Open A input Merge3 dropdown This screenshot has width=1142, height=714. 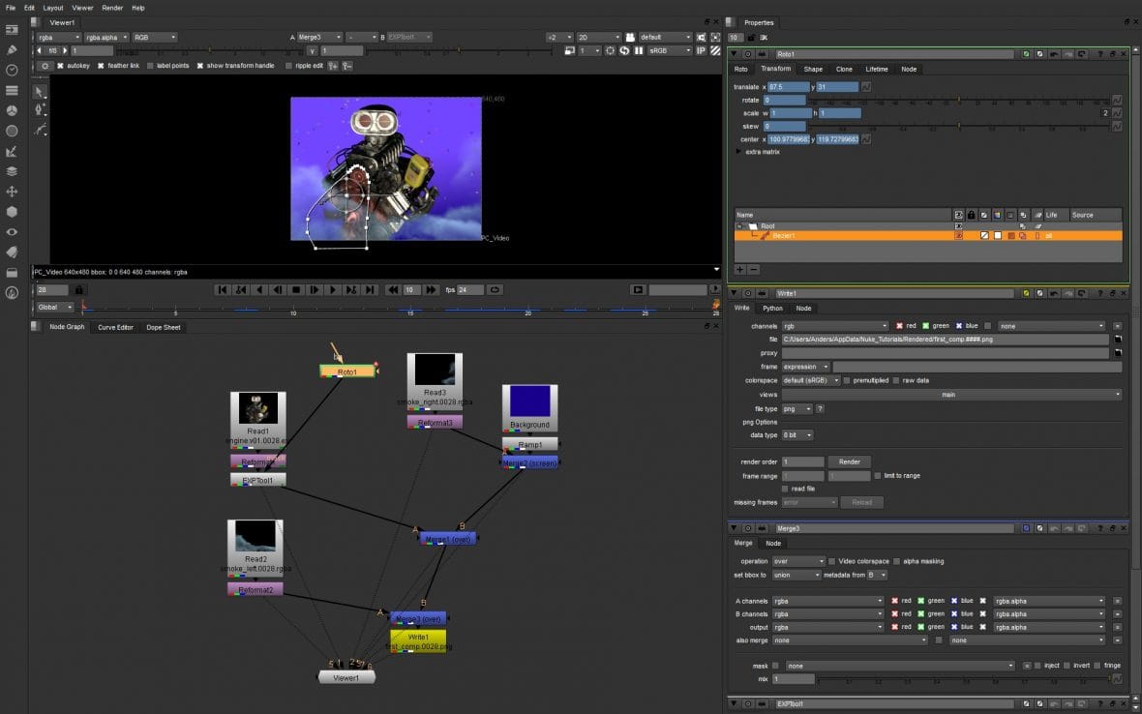[319, 37]
